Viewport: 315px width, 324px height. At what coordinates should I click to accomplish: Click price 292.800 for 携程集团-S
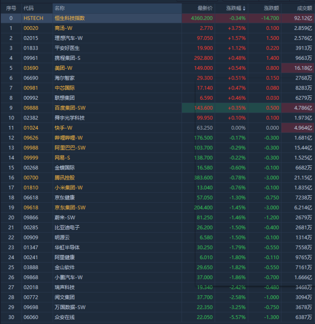203,58
